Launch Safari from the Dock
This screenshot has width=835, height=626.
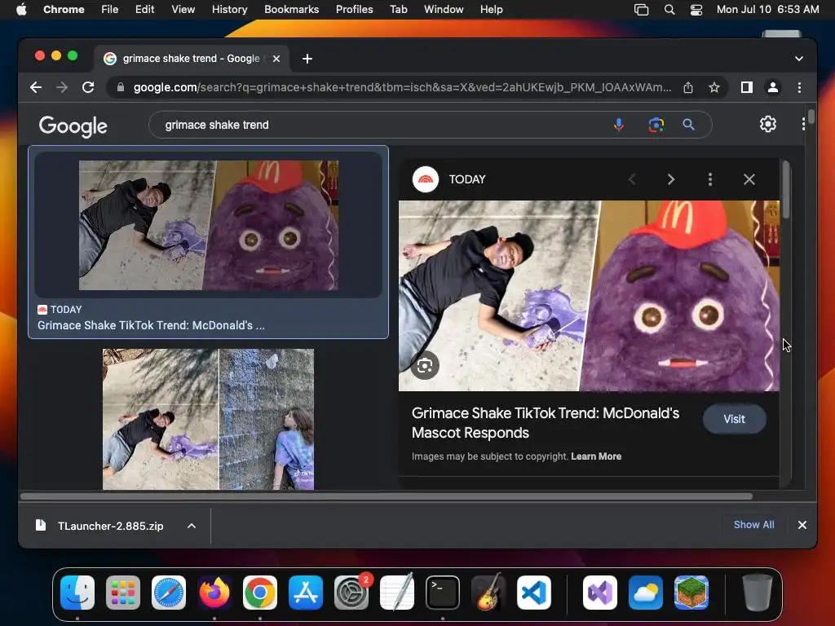169,593
